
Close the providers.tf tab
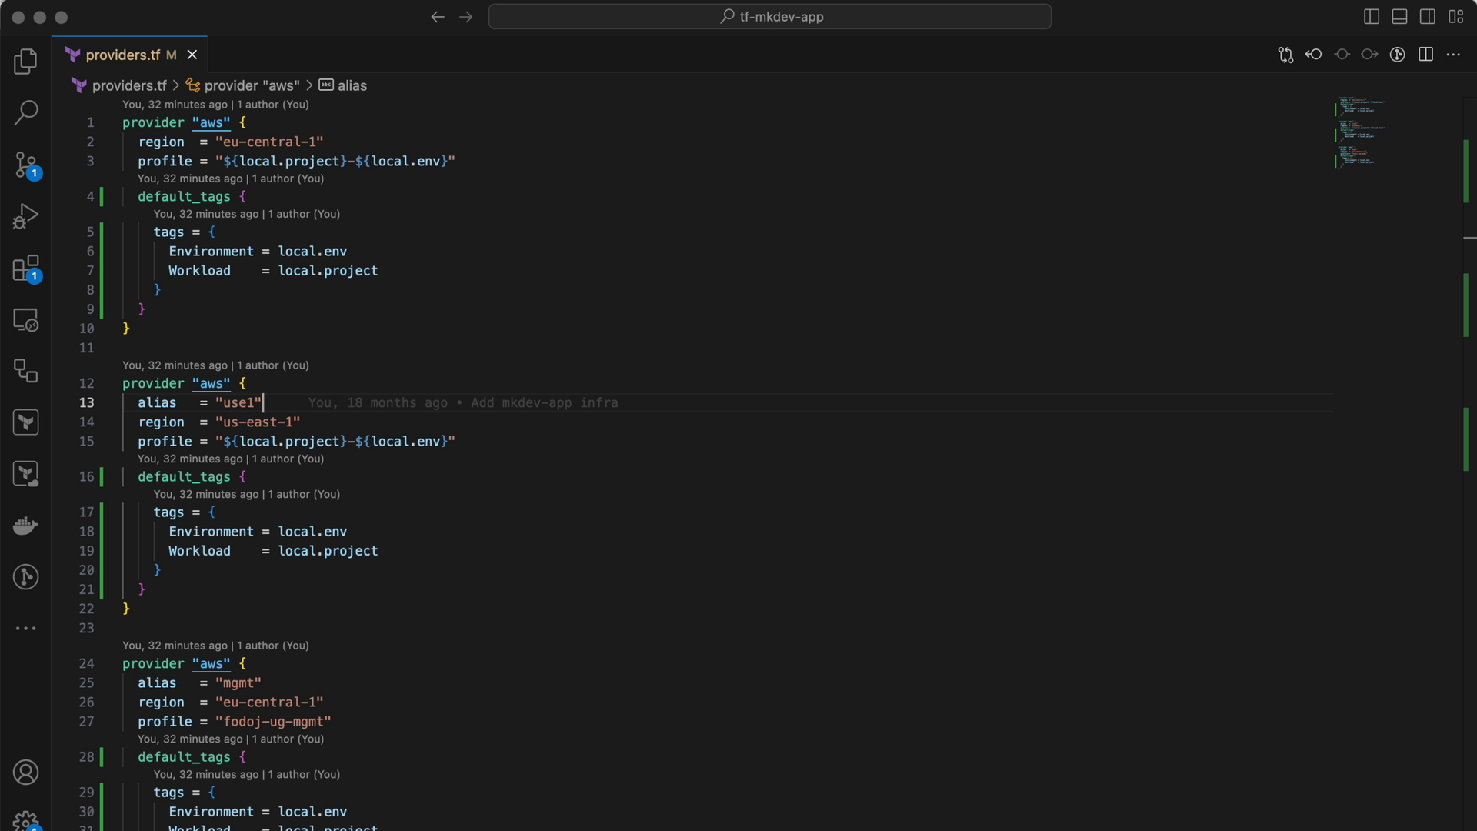(x=192, y=55)
